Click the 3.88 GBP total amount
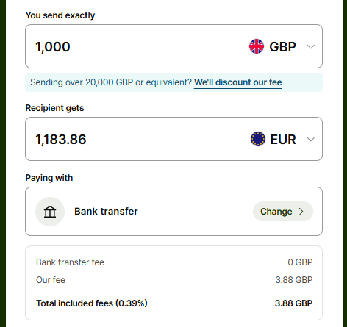This screenshot has width=347, height=327. coord(293,303)
